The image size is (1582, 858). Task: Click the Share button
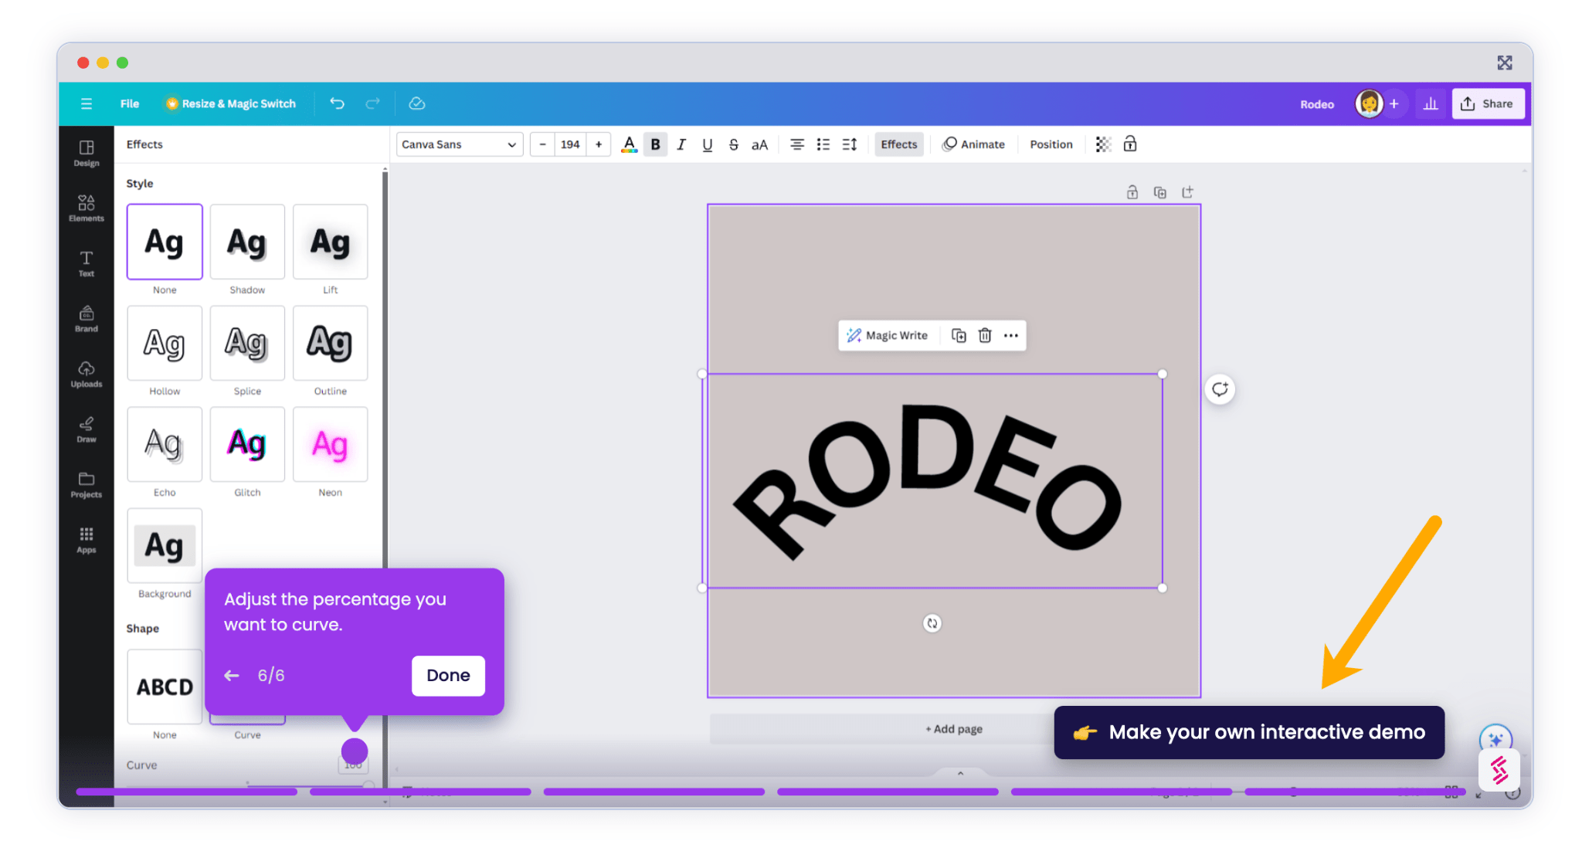(x=1487, y=103)
